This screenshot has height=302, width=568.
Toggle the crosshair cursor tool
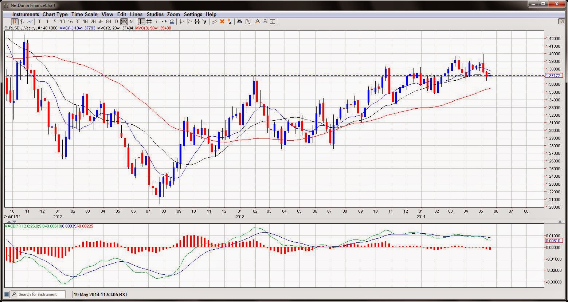(141, 21)
